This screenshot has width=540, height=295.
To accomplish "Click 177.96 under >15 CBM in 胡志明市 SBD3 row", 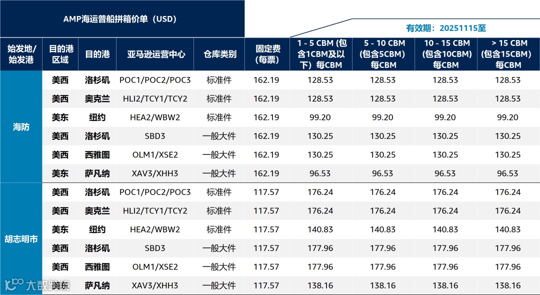I will (507, 248).
